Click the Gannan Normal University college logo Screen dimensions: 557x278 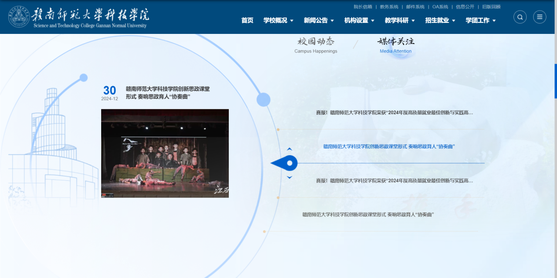(79, 17)
